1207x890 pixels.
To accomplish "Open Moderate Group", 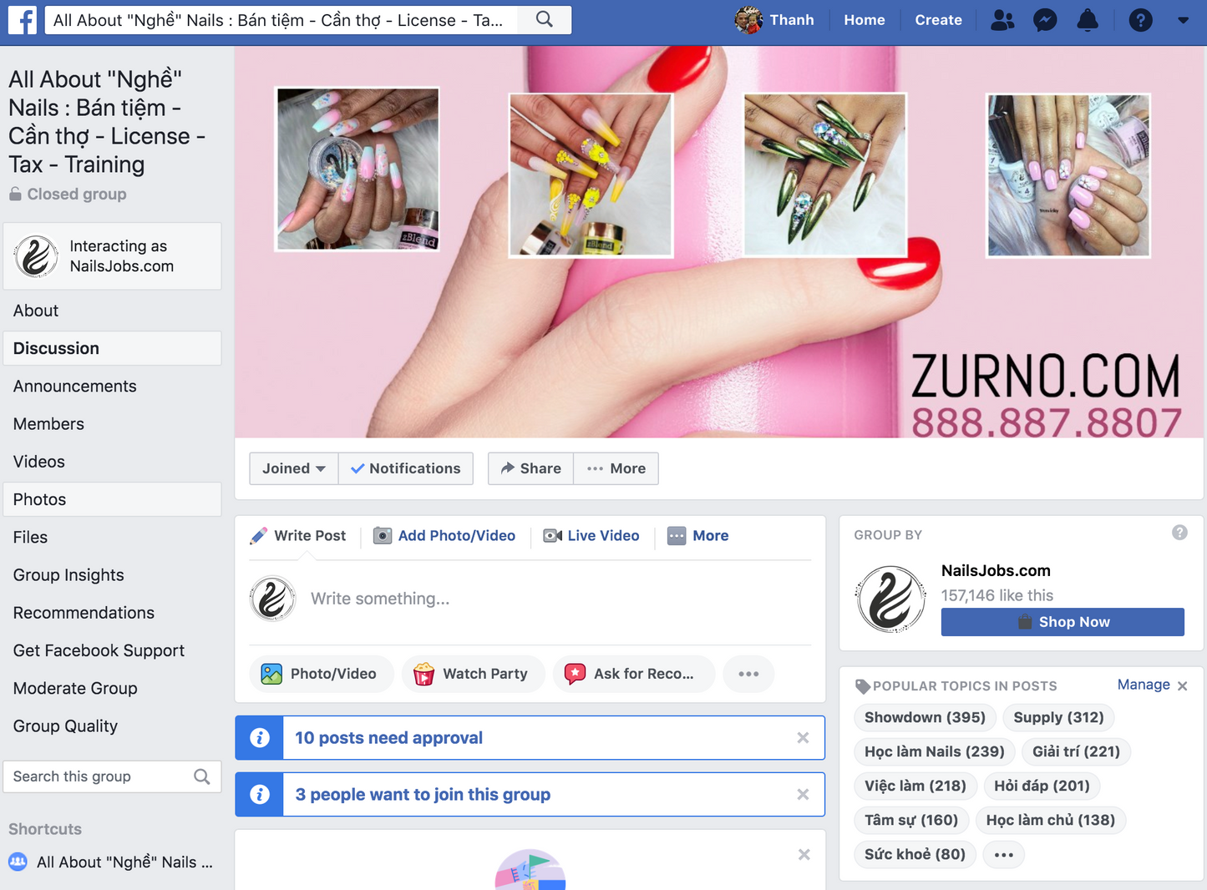I will coord(112,688).
